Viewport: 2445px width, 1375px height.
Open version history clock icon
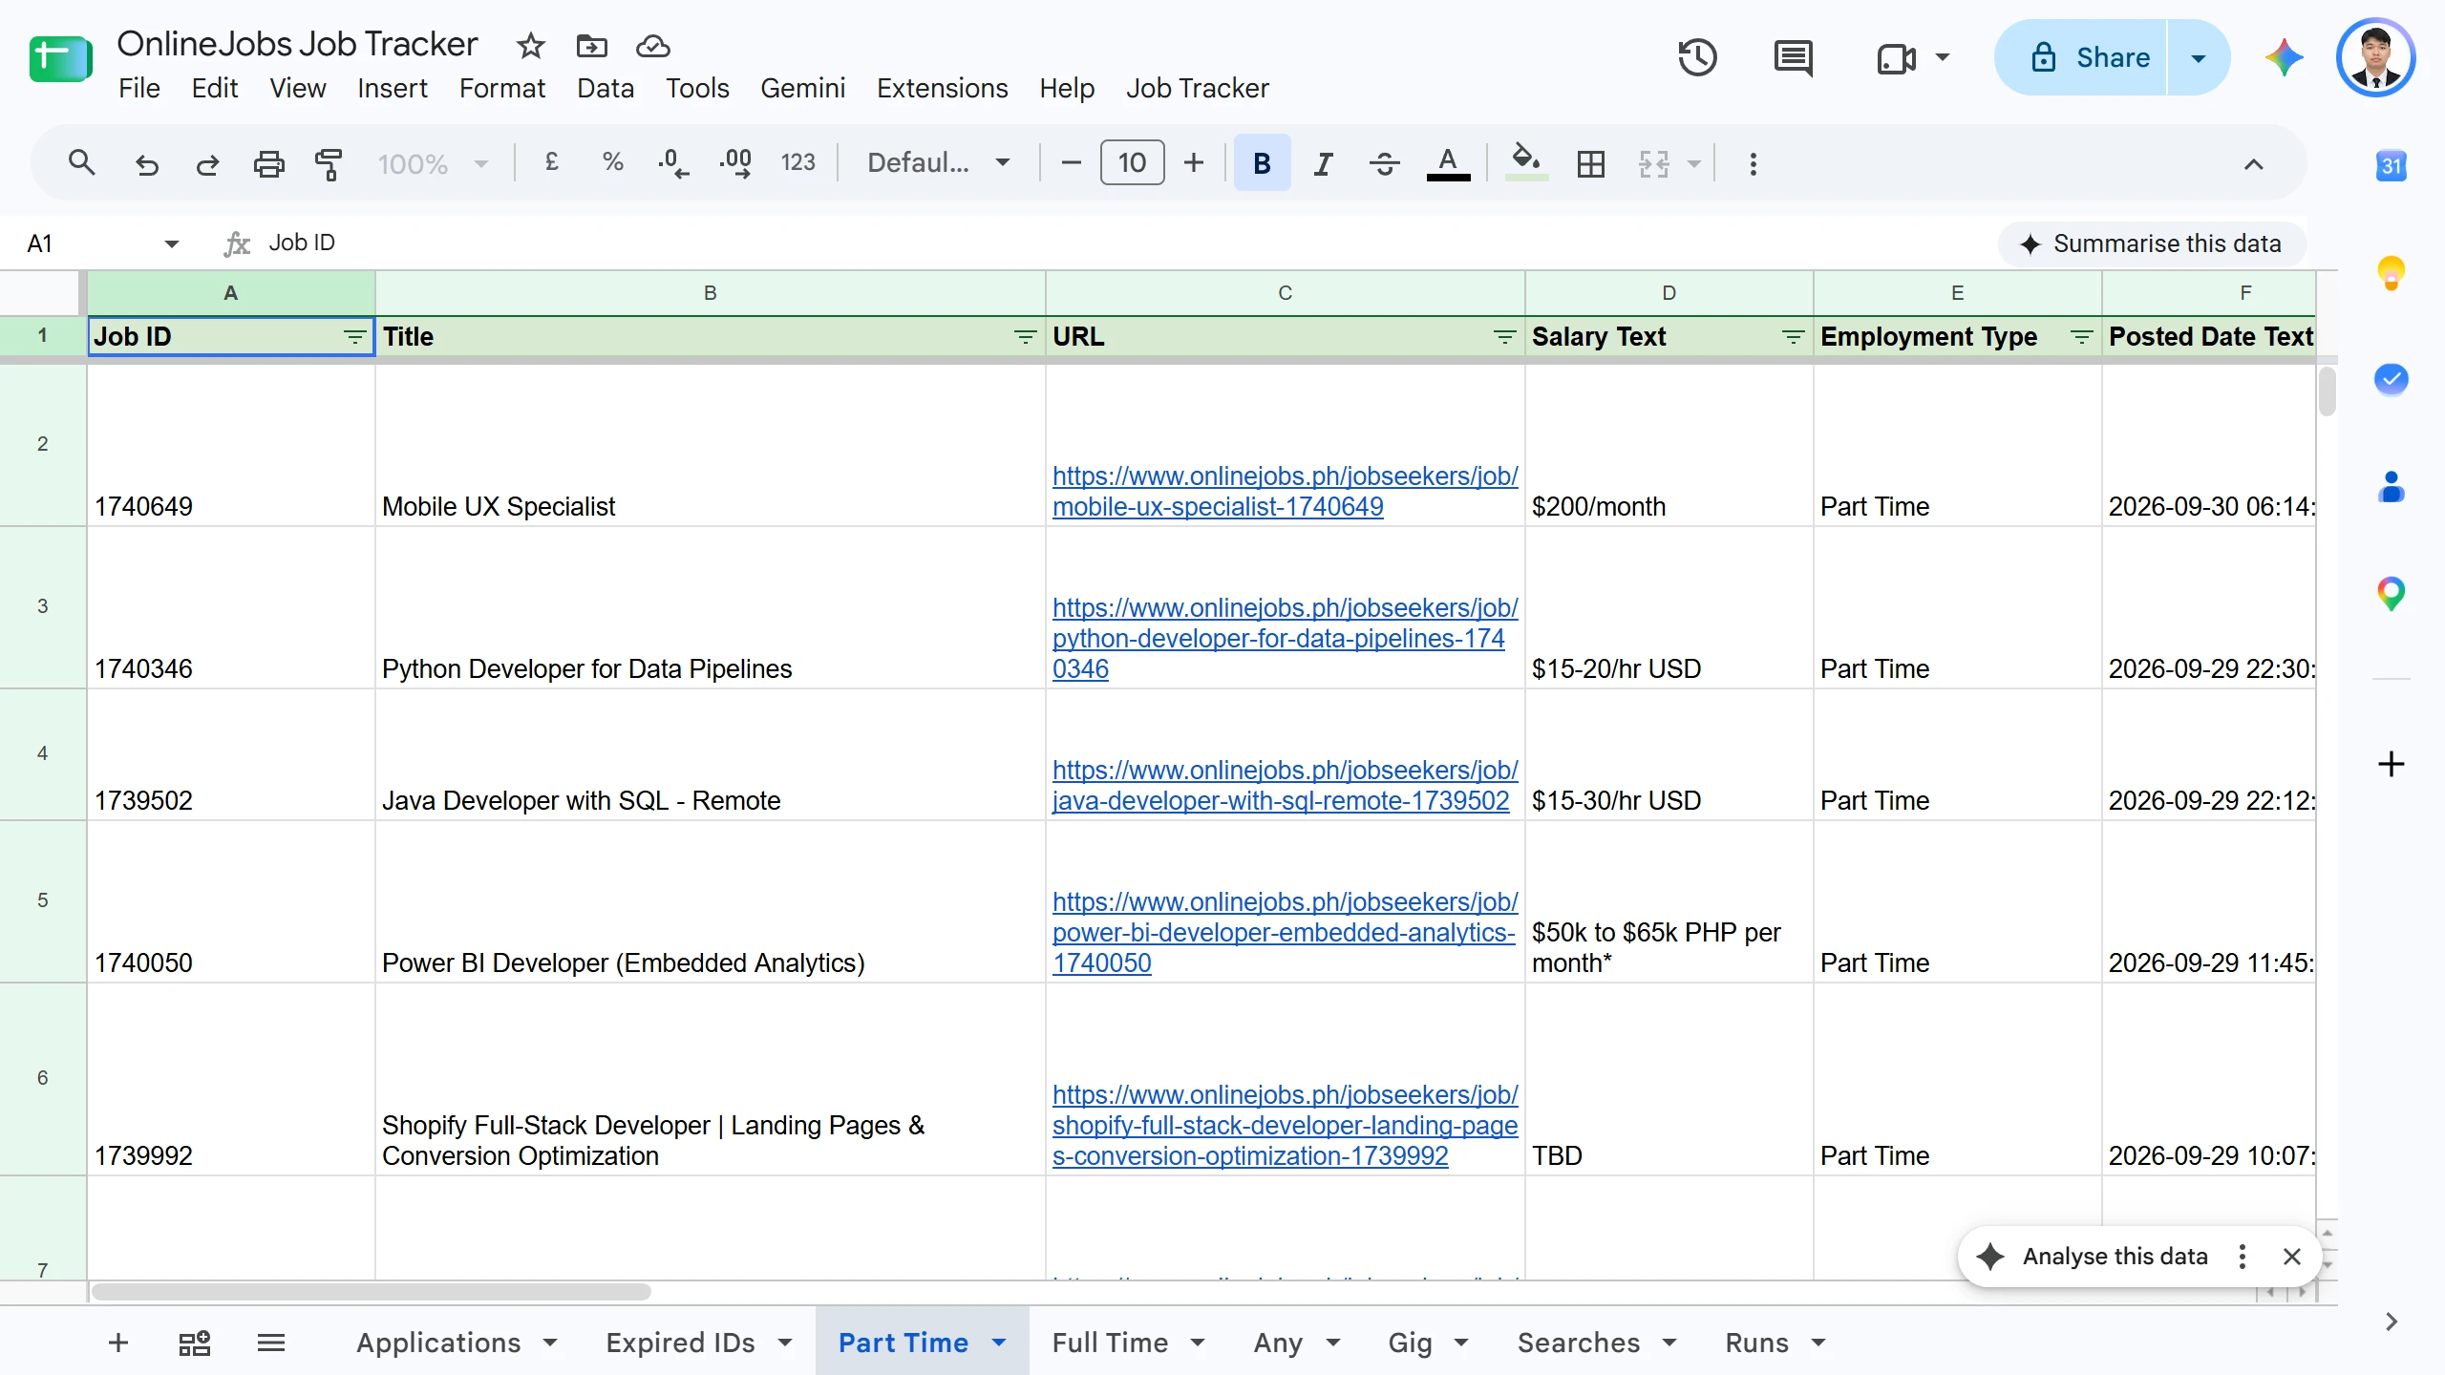tap(1698, 58)
